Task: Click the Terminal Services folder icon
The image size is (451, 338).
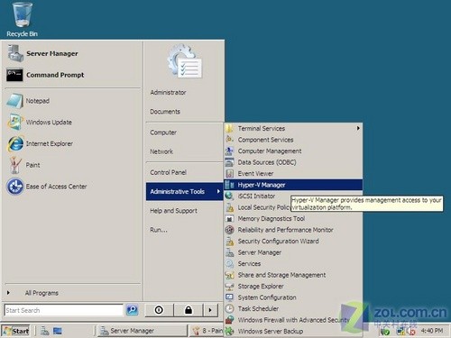Action: click(229, 129)
